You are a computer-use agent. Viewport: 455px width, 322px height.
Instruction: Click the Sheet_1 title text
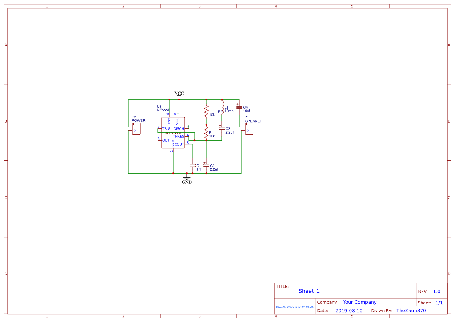309,291
